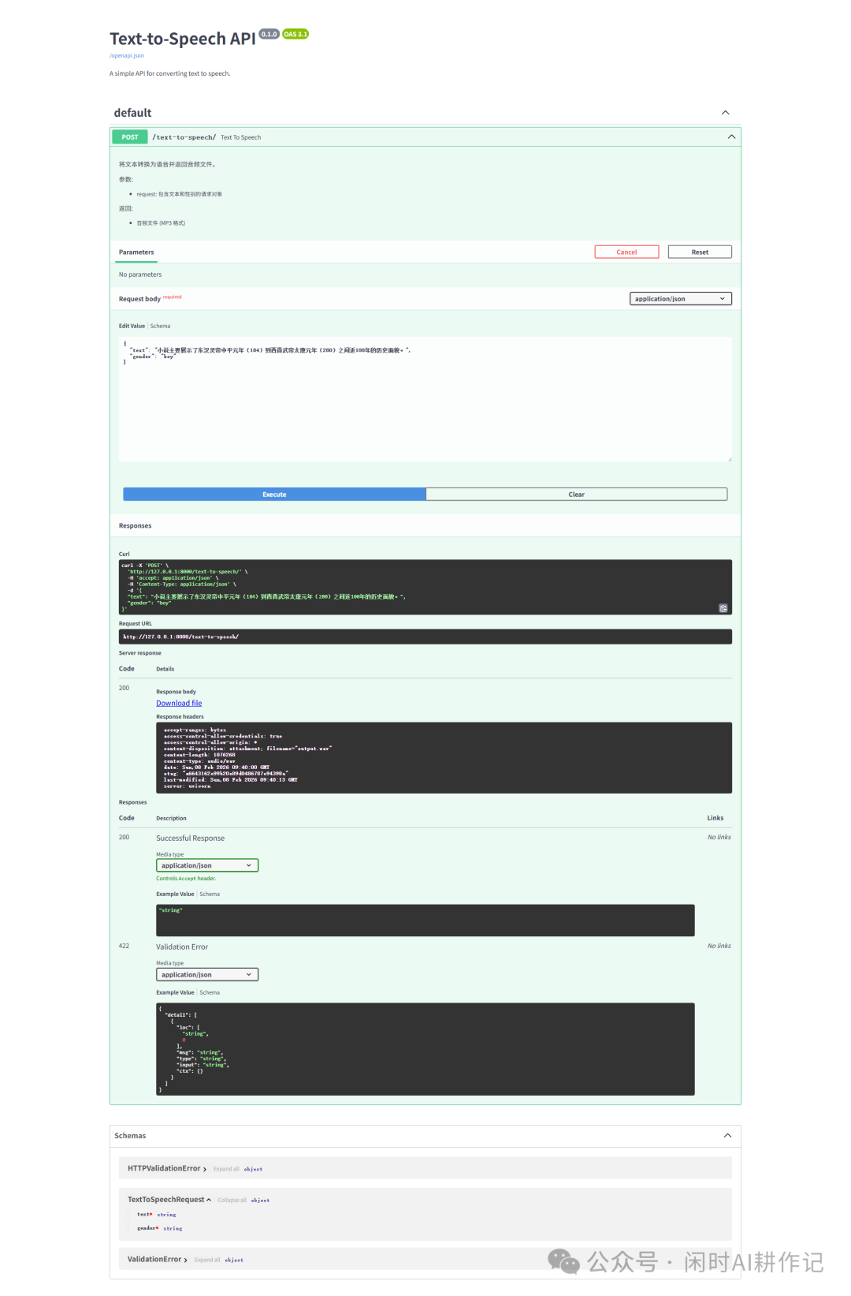Collapse the default section chevron
The height and width of the screenshot is (1296, 851).
tap(726, 113)
